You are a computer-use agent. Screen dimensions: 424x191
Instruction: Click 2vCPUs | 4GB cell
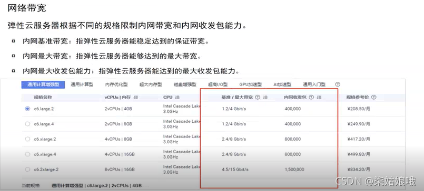119,109
